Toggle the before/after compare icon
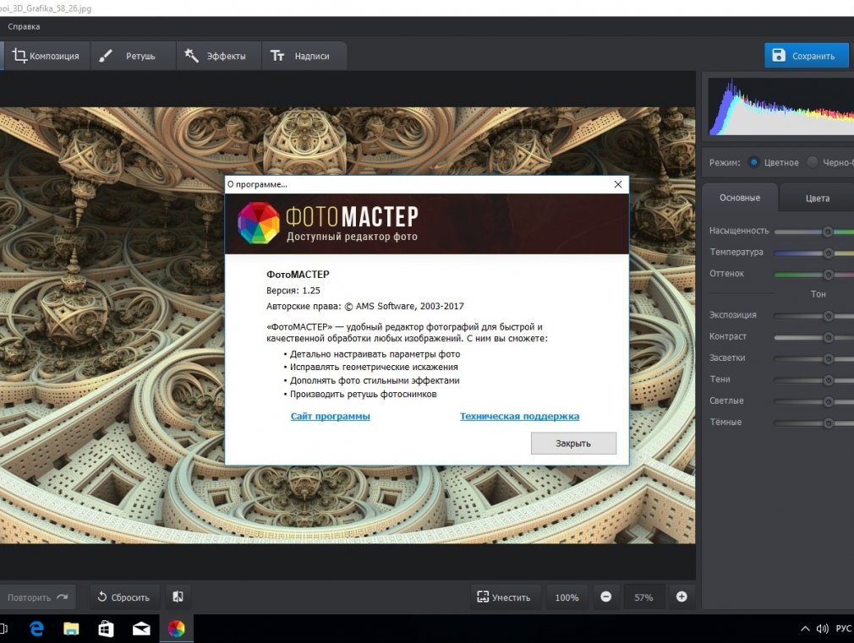854x643 pixels. coord(178,597)
